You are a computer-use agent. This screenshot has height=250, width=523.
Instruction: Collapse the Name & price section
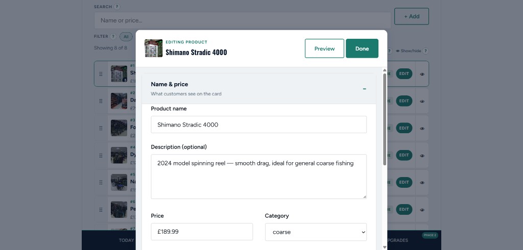364,89
